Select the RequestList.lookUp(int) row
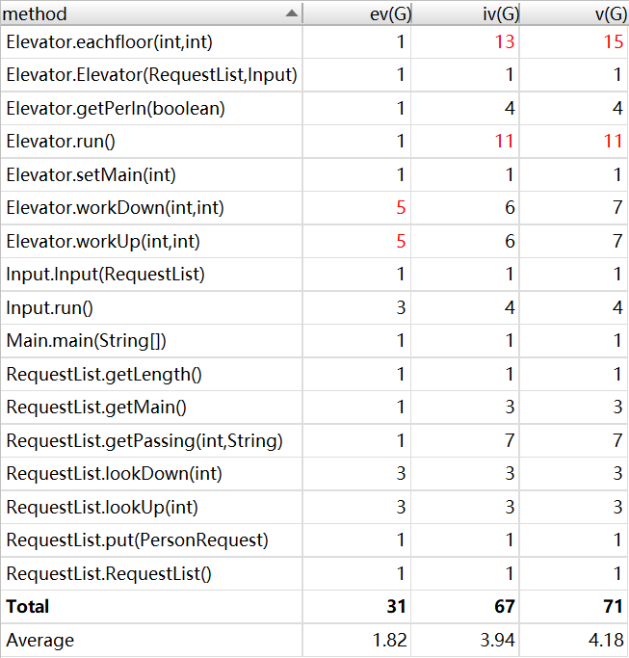This screenshot has width=629, height=658. [314, 507]
